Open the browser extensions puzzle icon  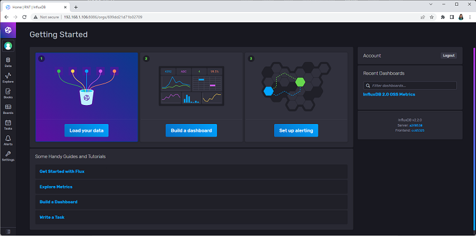442,17
